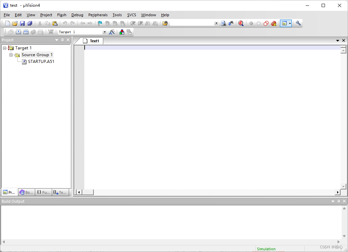Open the editor active files dropdown arrow
The image size is (348, 252).
pos(338,41)
